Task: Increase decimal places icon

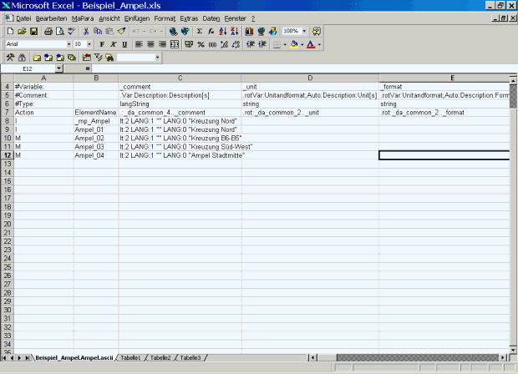Action: (x=224, y=44)
